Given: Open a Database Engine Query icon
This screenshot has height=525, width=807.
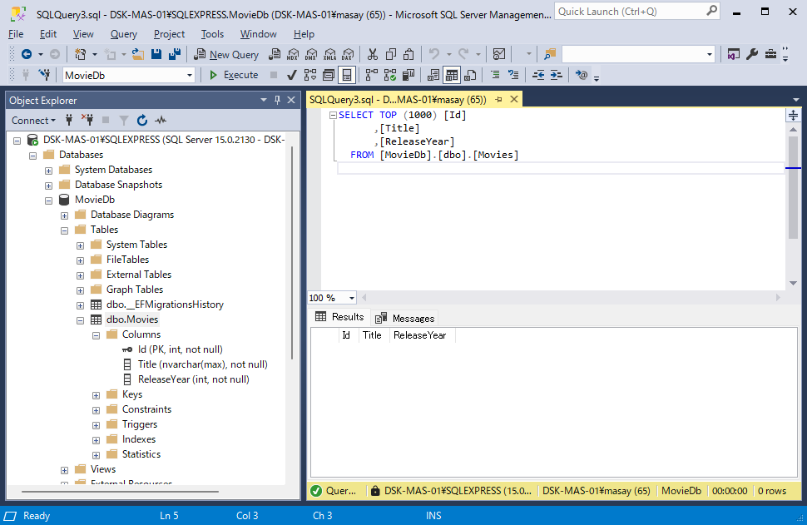Looking at the screenshot, I should 275,54.
